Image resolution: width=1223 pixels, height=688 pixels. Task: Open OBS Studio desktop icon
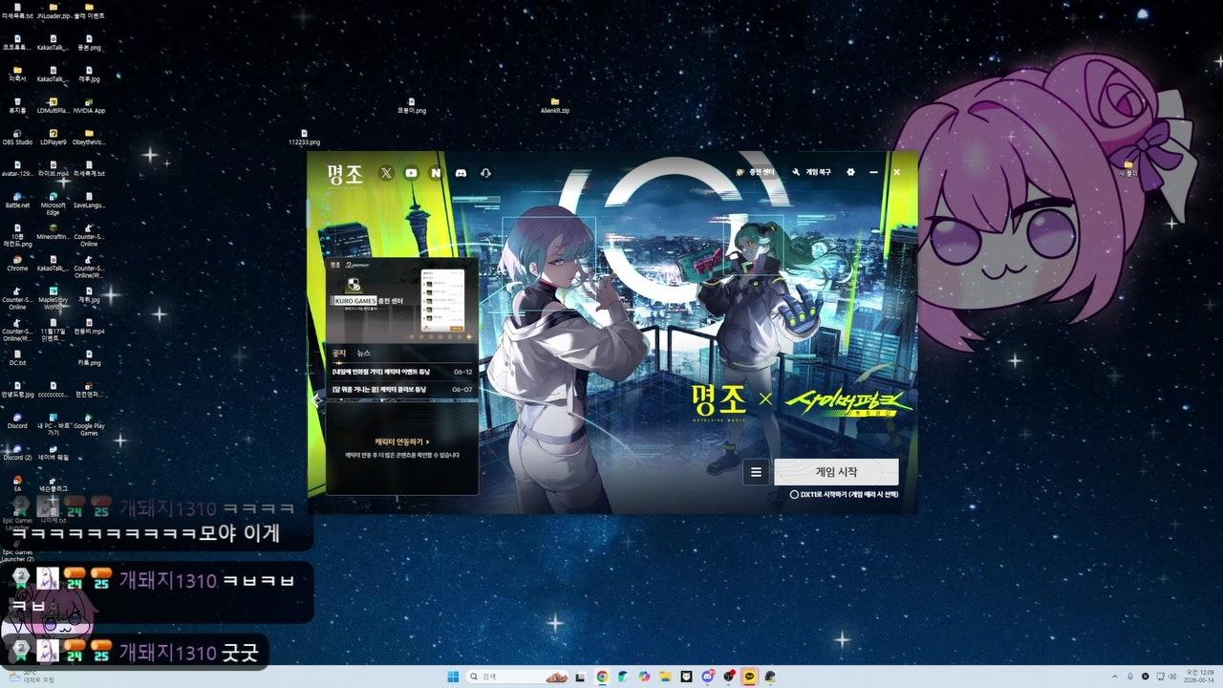click(17, 136)
